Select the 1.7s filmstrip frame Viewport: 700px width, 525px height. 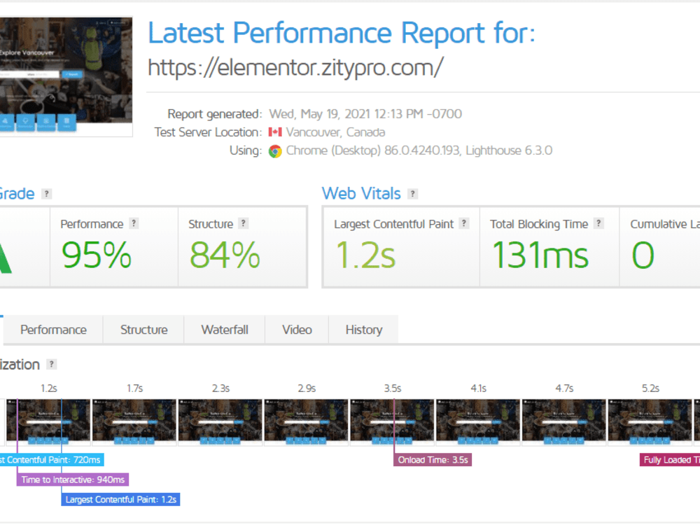(x=134, y=422)
